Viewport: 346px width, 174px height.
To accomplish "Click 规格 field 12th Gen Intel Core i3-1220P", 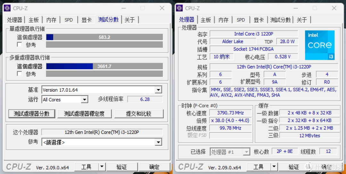I will [274, 67].
